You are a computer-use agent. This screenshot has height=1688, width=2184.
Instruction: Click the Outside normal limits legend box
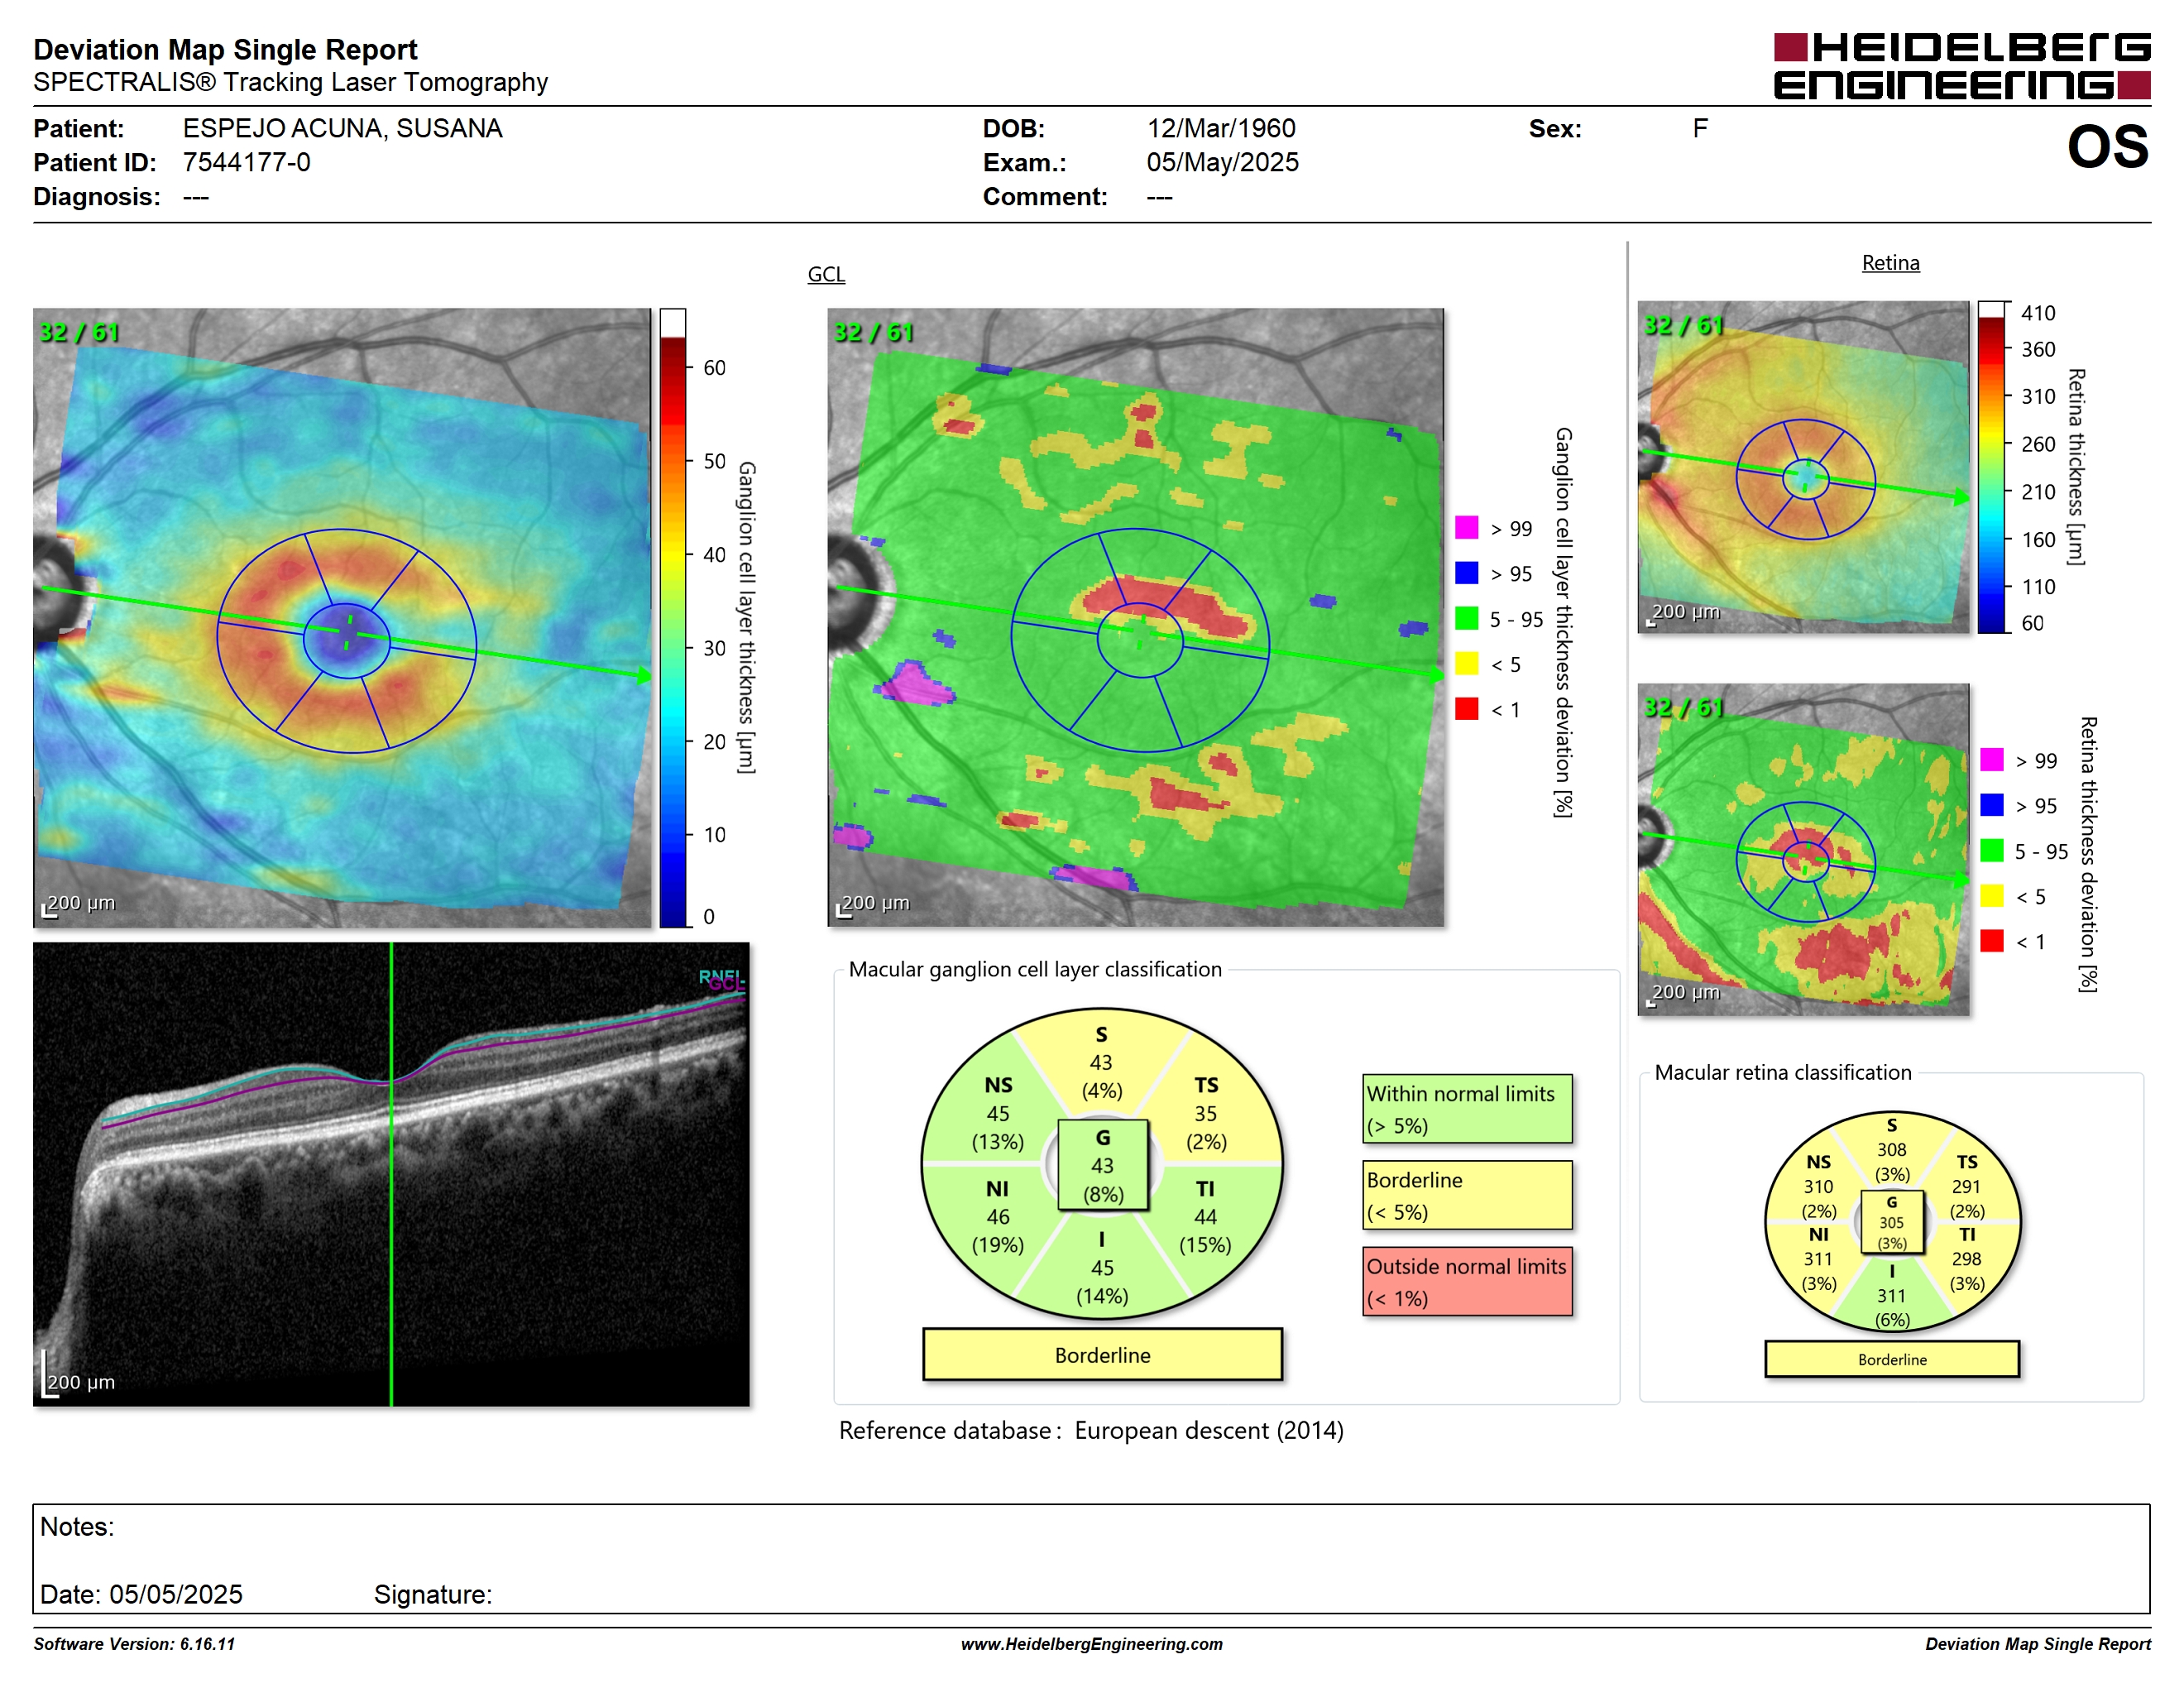tap(1467, 1281)
